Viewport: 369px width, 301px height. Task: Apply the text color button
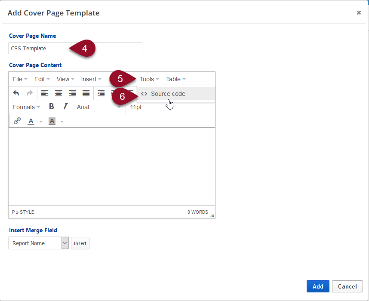[x=31, y=121]
